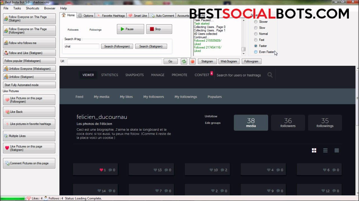Click Follow who follows me button

(x=29, y=43)
